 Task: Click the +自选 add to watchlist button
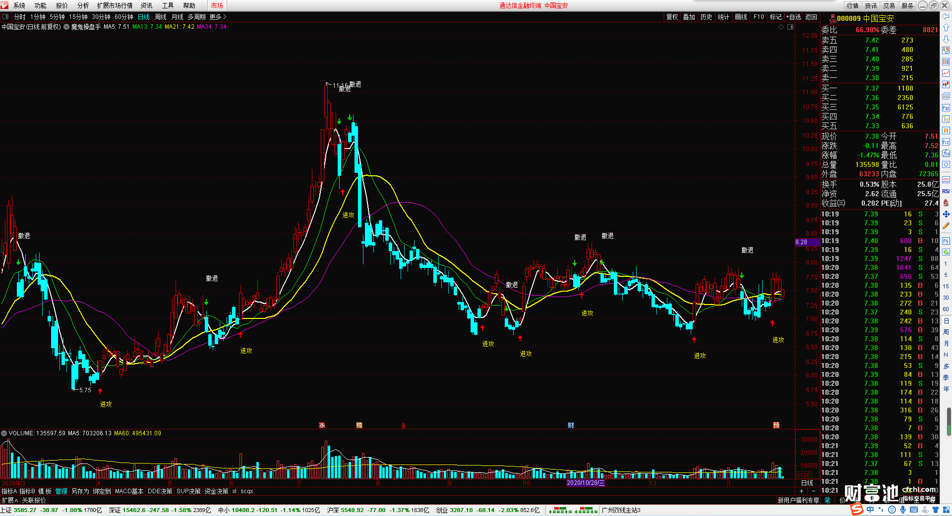tap(794, 17)
